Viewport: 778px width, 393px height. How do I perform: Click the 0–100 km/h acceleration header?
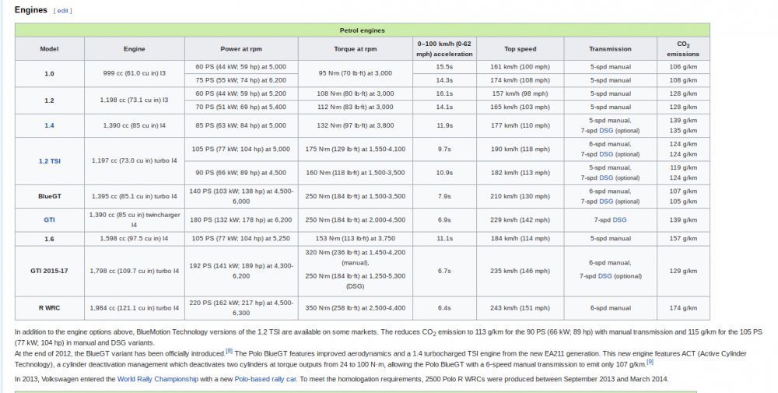tap(444, 48)
